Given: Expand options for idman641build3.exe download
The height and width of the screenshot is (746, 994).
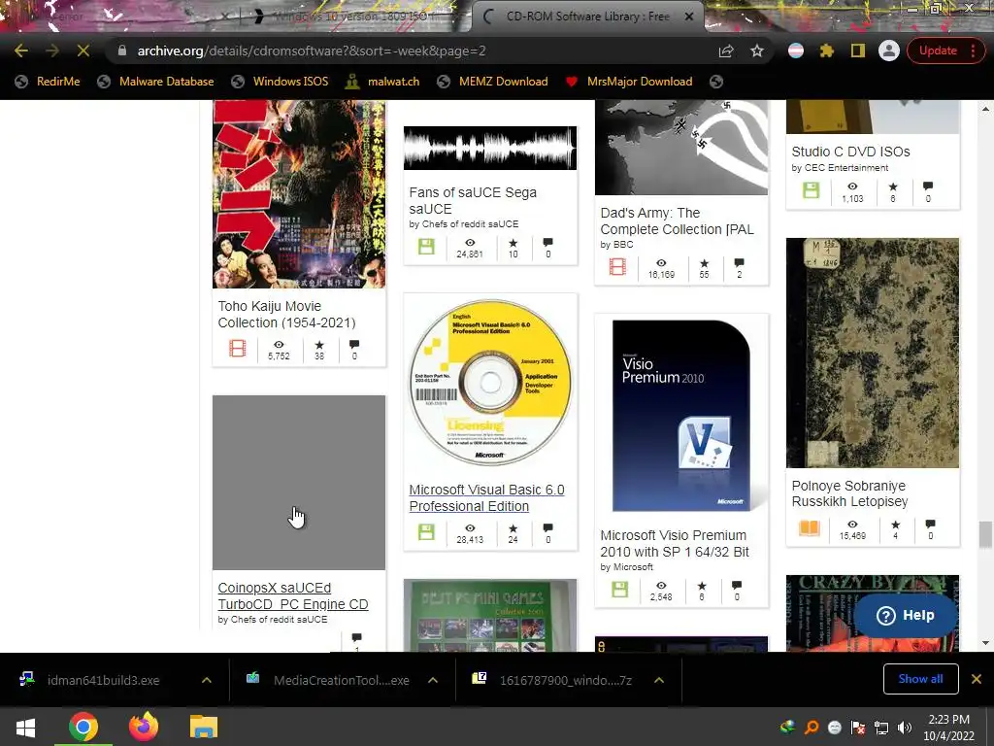Looking at the screenshot, I should (206, 680).
